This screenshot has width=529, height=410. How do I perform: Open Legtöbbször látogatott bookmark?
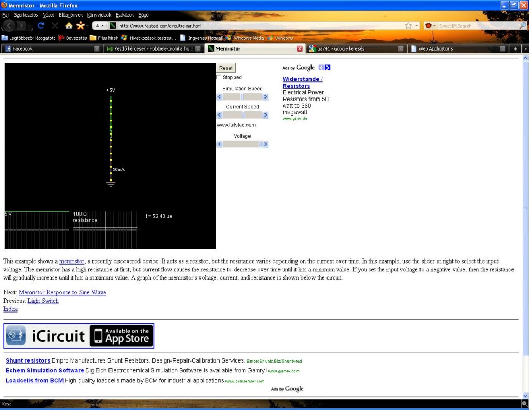[28, 38]
